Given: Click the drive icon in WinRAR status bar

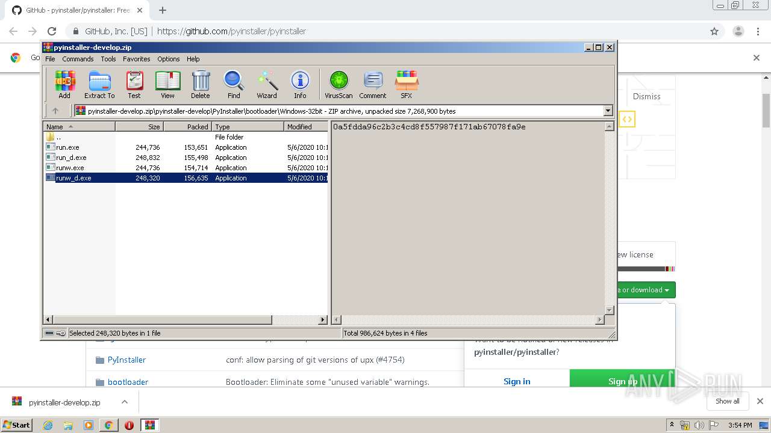Looking at the screenshot, I should (x=49, y=333).
